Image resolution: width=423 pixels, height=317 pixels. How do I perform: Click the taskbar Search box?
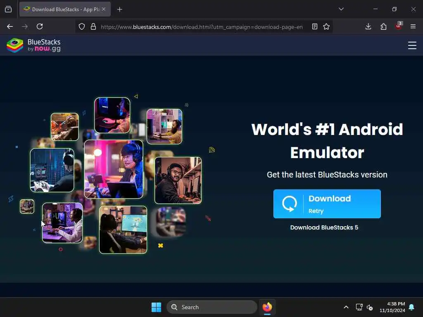(212, 307)
